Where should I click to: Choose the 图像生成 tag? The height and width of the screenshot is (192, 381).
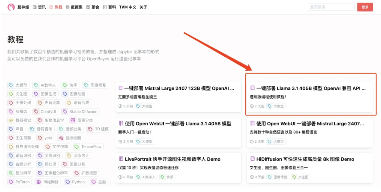pos(45,94)
